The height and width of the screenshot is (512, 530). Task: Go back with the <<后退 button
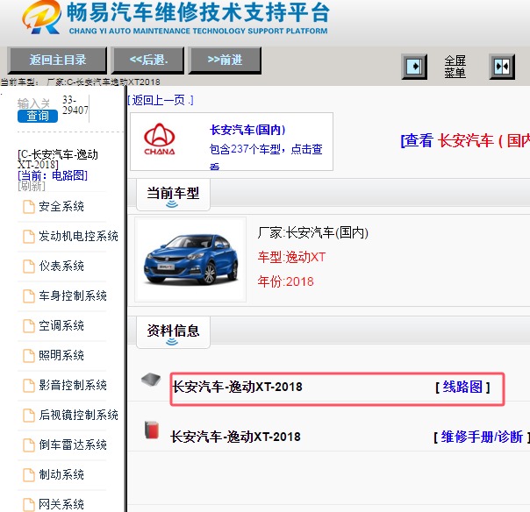coord(148,60)
